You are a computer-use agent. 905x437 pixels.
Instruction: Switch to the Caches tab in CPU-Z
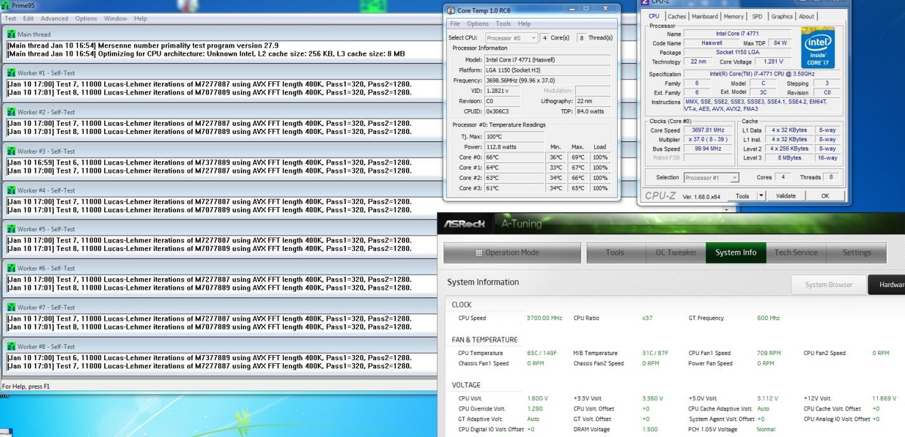[677, 17]
